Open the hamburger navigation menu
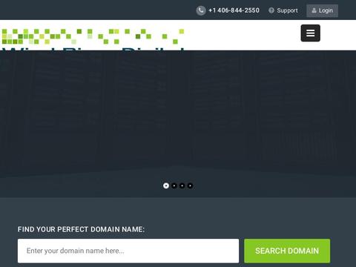 click(310, 33)
